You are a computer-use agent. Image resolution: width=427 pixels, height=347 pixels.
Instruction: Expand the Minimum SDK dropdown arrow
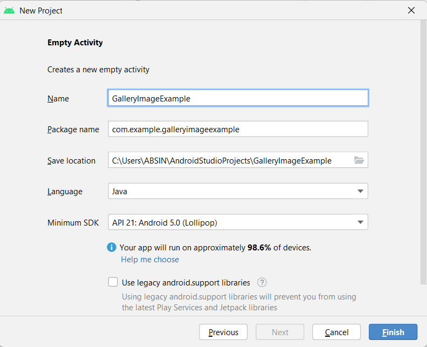[360, 222]
